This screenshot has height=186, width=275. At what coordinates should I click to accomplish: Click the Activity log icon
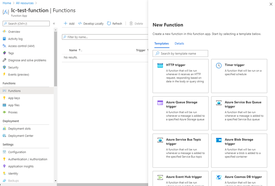[x=4, y=39]
